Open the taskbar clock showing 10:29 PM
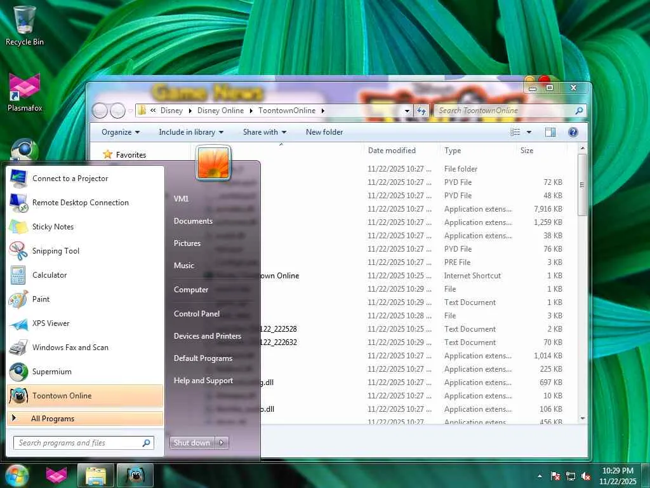The height and width of the screenshot is (488, 650). (x=618, y=476)
